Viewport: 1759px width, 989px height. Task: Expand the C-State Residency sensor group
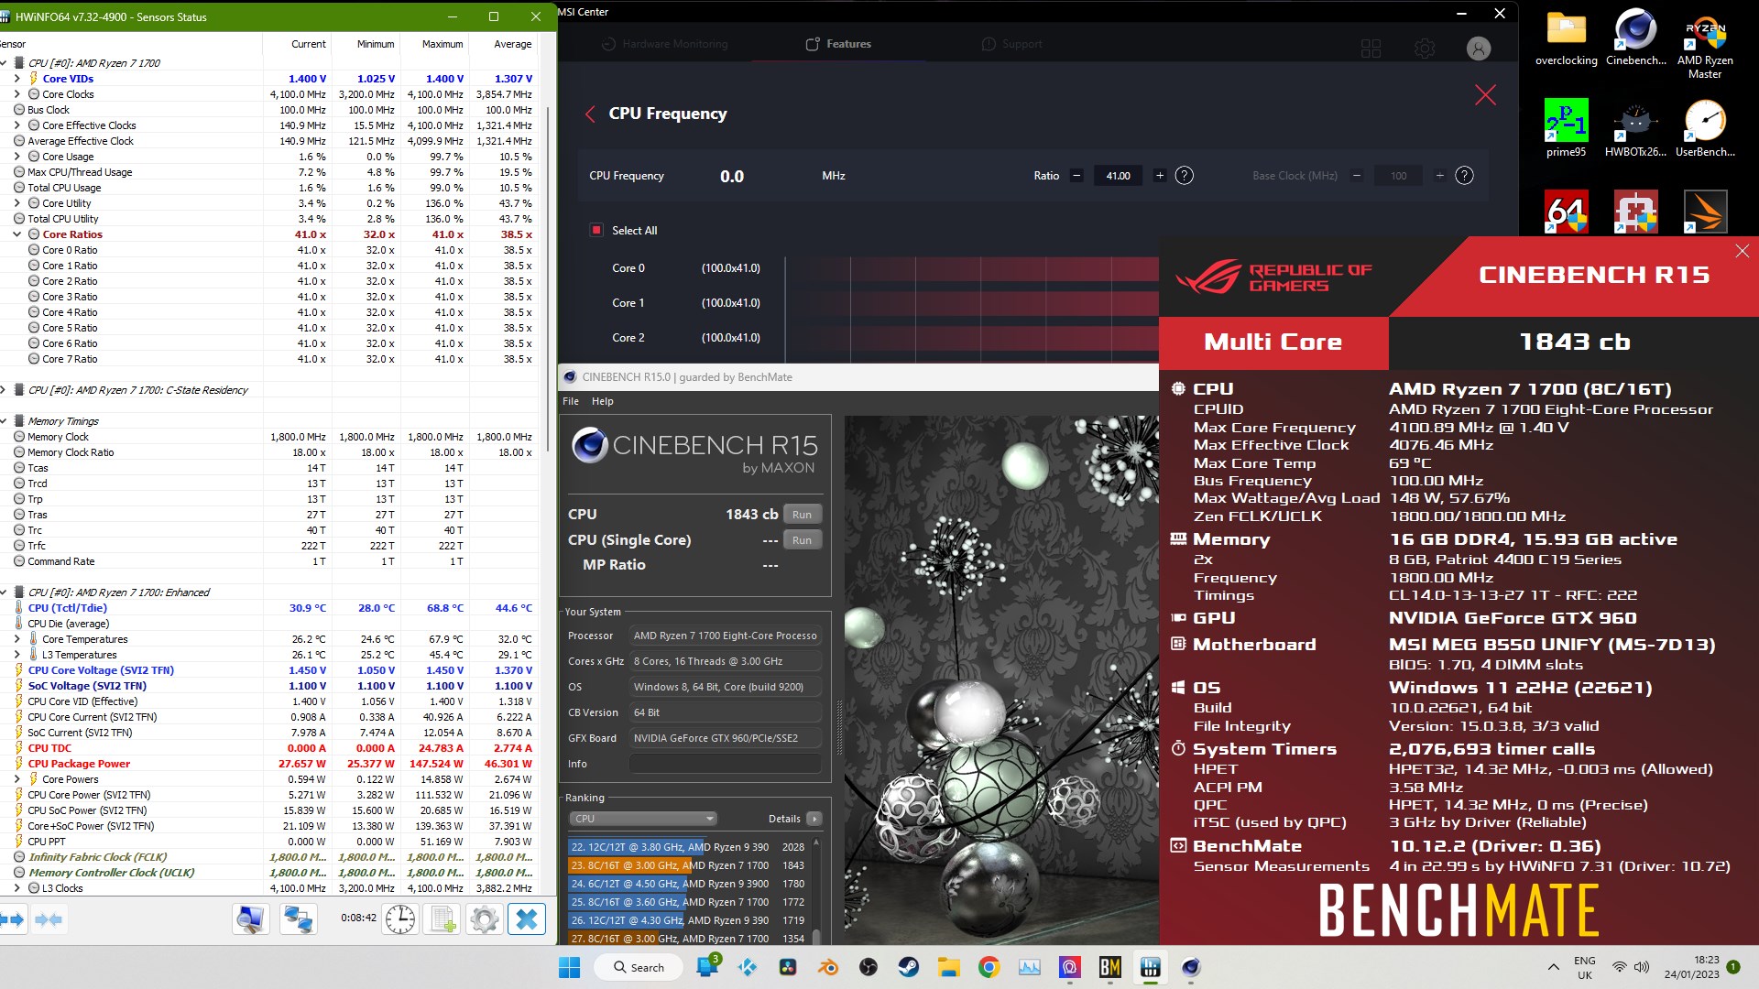point(5,390)
